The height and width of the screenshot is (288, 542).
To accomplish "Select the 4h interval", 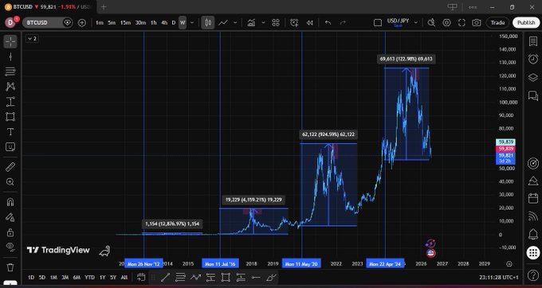I will point(164,23).
